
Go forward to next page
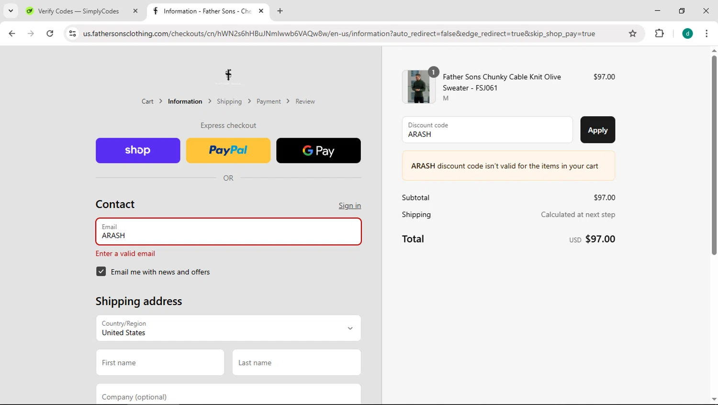point(31,33)
